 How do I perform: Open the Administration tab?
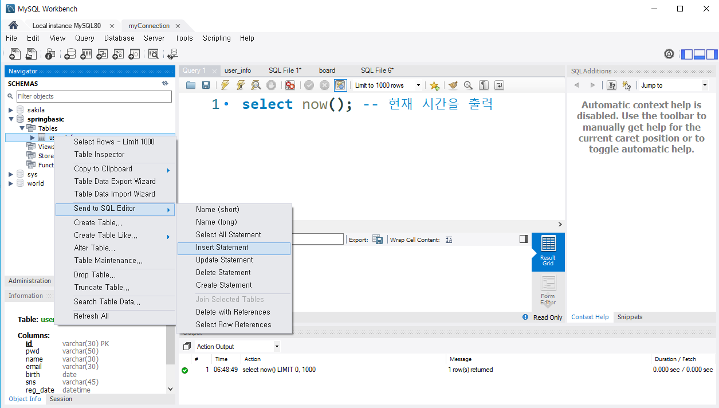pyautogui.click(x=30, y=281)
